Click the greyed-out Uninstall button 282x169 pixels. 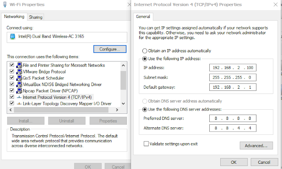(x=67, y=121)
